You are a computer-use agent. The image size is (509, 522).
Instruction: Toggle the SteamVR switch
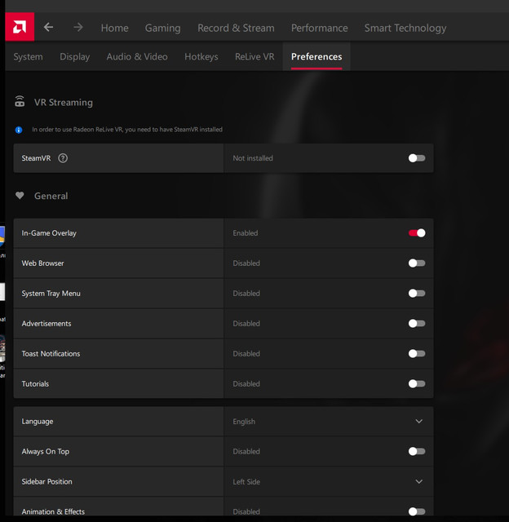pyautogui.click(x=417, y=158)
